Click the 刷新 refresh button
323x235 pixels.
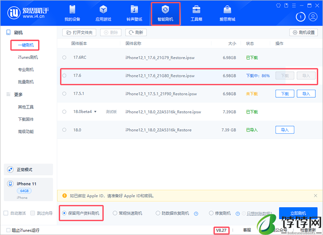click(x=136, y=33)
